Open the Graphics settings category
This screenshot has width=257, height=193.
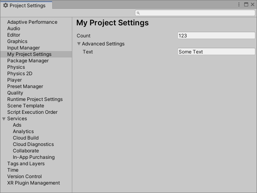click(x=17, y=41)
